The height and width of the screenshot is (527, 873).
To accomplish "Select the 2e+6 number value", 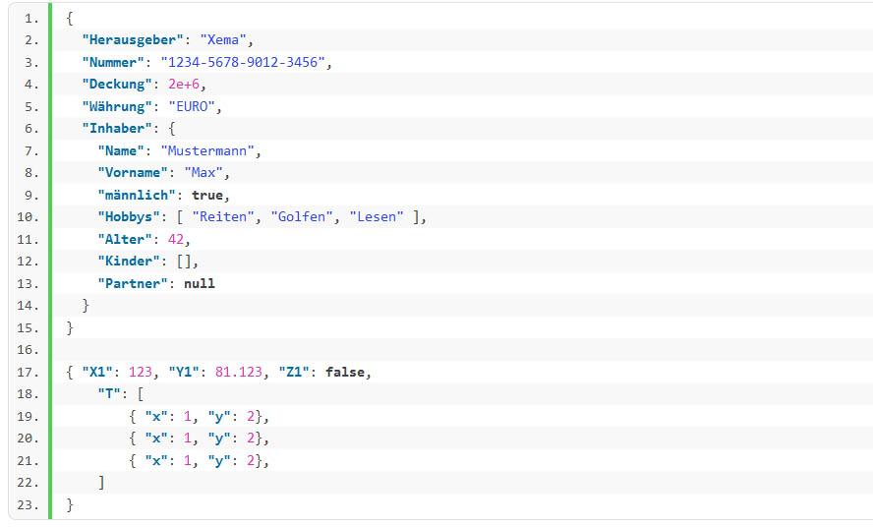I will click(184, 85).
